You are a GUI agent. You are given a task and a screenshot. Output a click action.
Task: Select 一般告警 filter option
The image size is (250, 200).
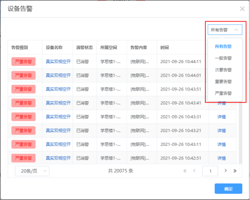click(x=223, y=58)
